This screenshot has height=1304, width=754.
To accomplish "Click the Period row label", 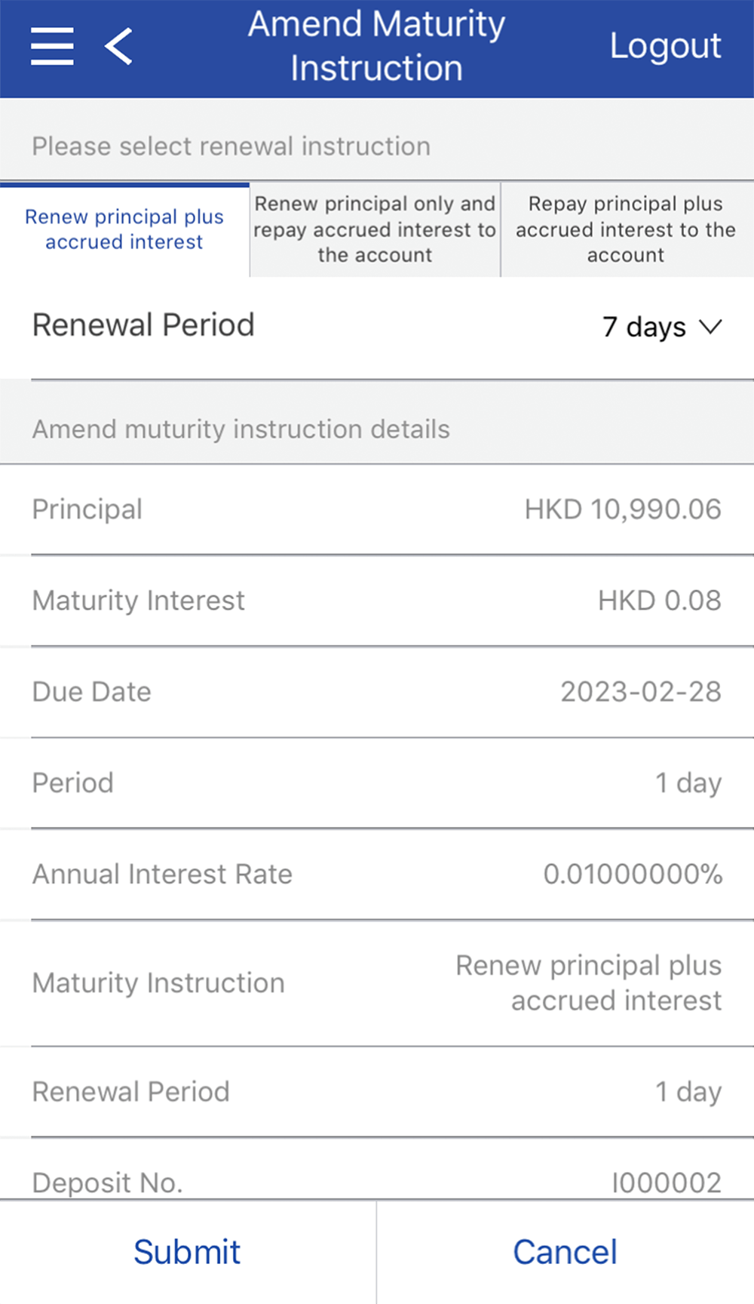I will click(x=73, y=783).
